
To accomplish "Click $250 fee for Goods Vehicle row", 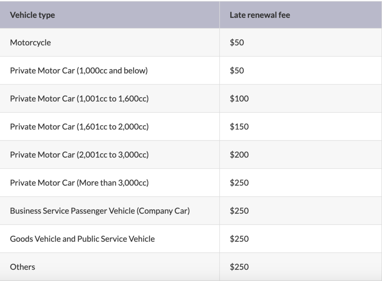I will pos(239,238).
